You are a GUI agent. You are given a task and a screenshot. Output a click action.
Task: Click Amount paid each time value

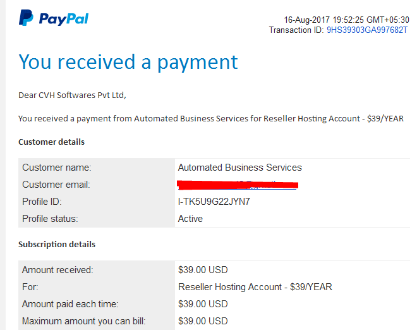click(203, 304)
